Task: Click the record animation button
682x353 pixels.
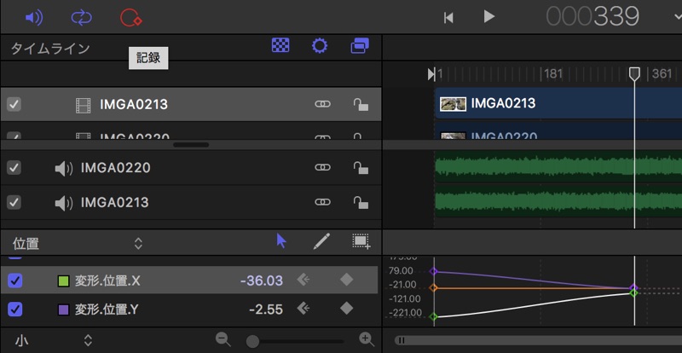Action: (x=130, y=16)
